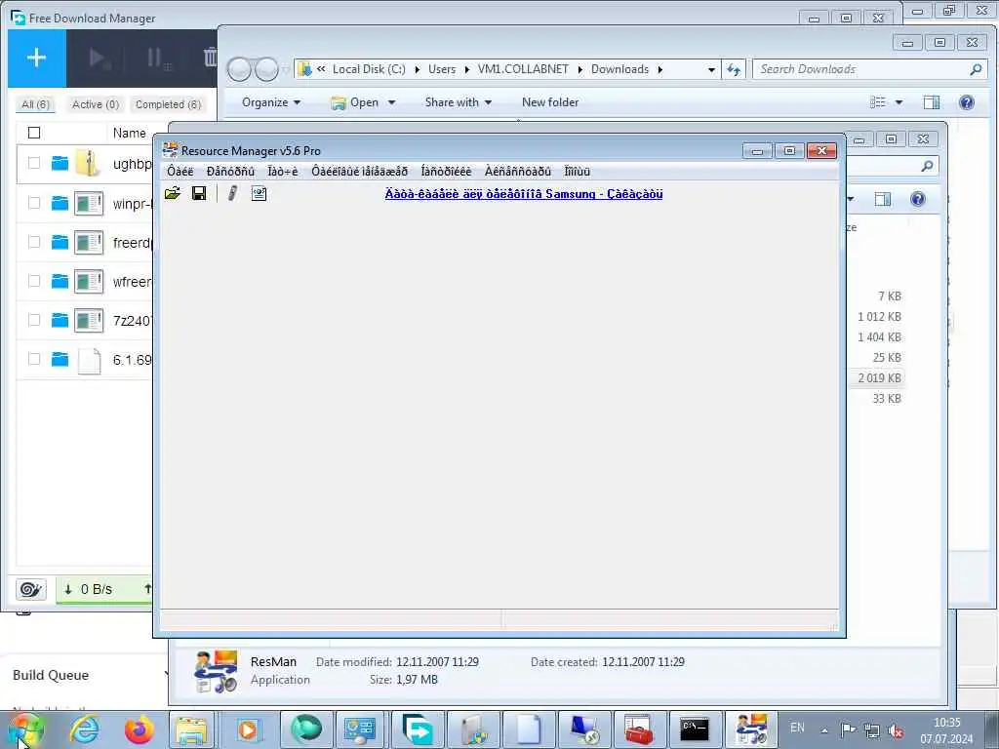The image size is (999, 749).
Task: Tick the checkbox for the 7z240 download
Action: coord(34,320)
